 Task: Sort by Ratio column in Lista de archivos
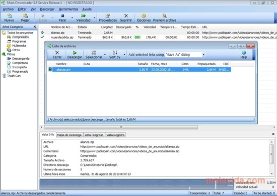(x=185, y=64)
